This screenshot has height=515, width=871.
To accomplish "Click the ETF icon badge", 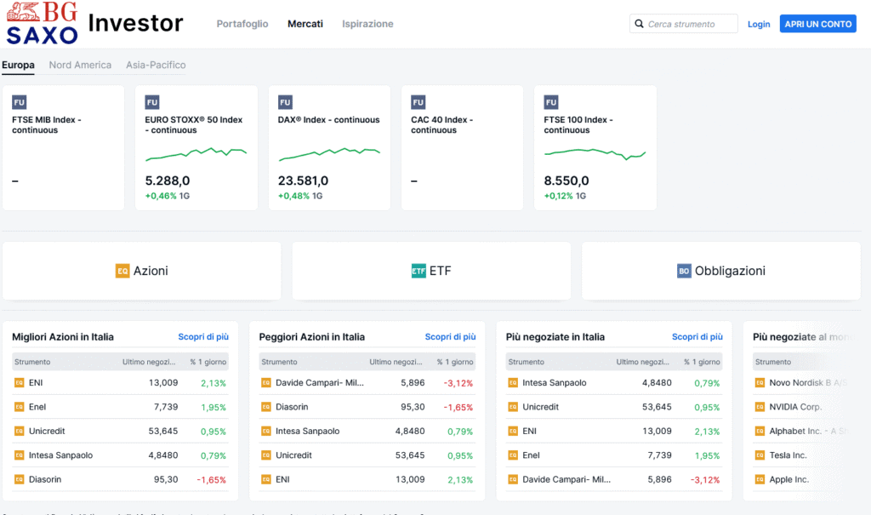I will [x=418, y=271].
